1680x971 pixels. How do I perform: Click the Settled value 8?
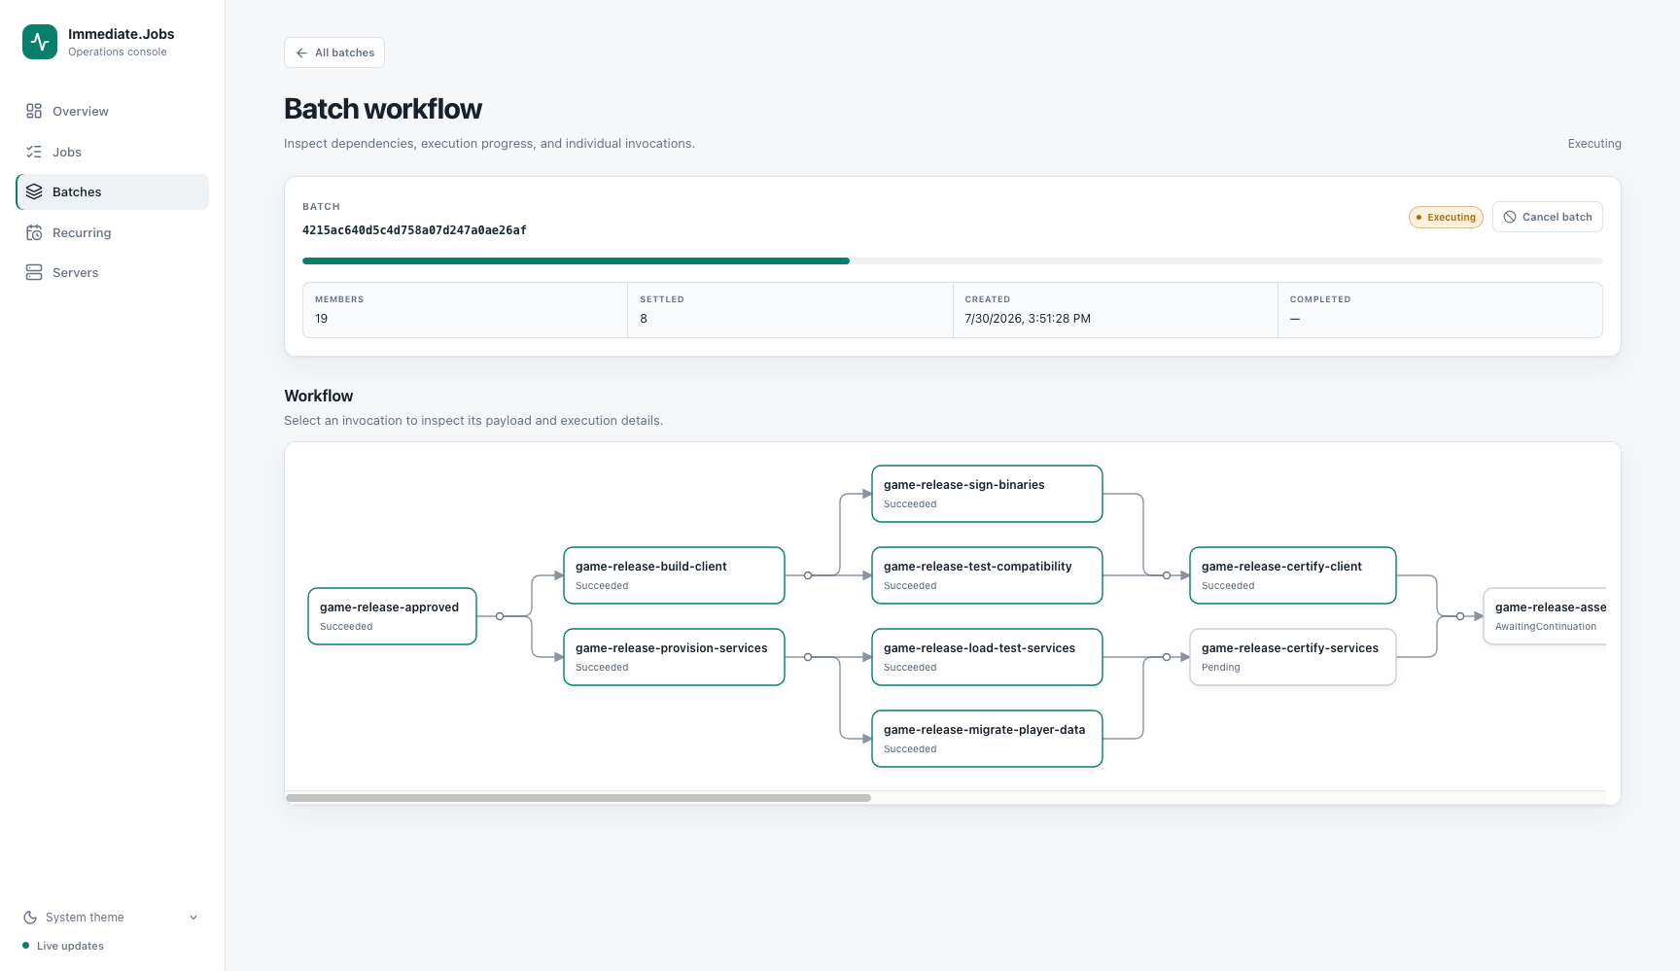point(644,319)
